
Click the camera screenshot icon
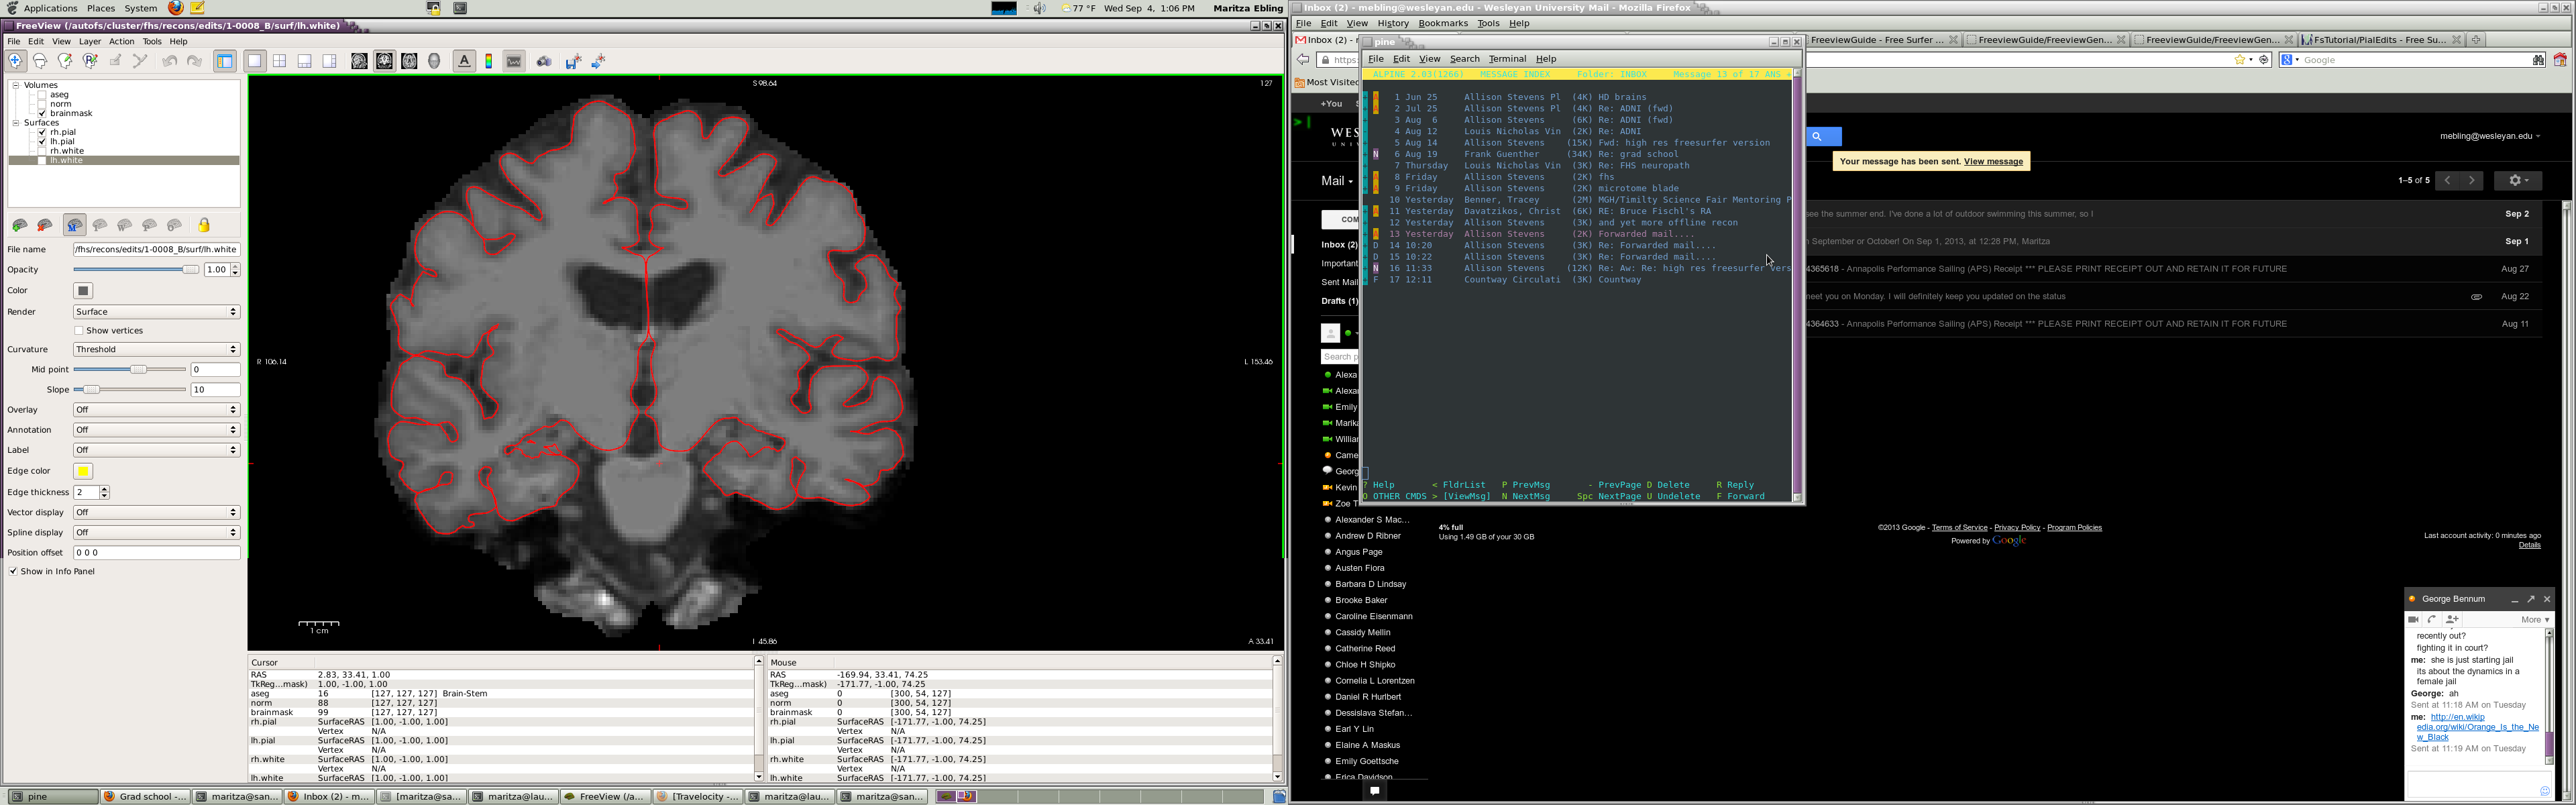point(544,61)
